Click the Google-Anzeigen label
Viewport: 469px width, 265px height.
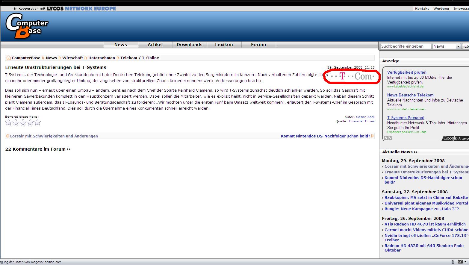click(x=456, y=138)
